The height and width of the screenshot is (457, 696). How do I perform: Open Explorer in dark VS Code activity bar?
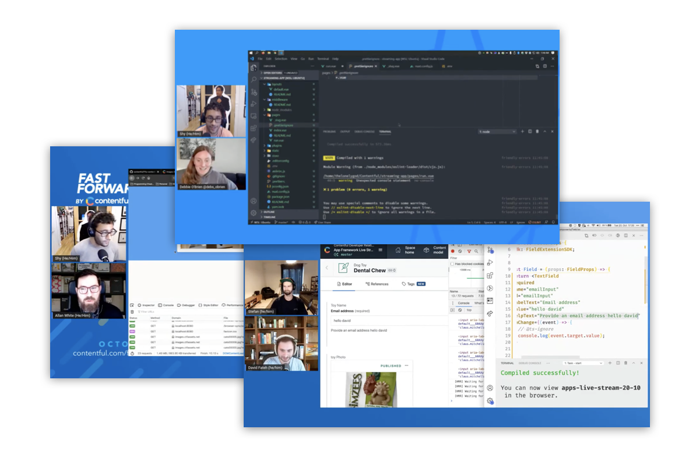[x=254, y=68]
